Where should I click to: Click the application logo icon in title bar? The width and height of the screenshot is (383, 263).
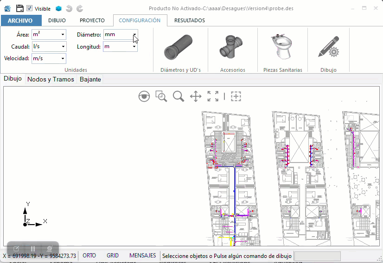click(7, 8)
